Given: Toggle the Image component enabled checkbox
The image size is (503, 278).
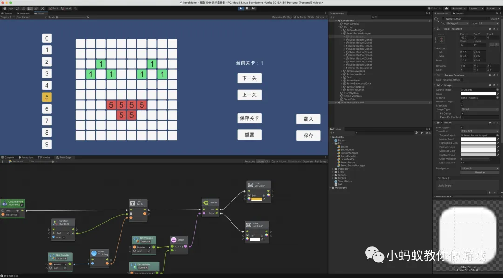Looking at the screenshot, I should [x=442, y=85].
